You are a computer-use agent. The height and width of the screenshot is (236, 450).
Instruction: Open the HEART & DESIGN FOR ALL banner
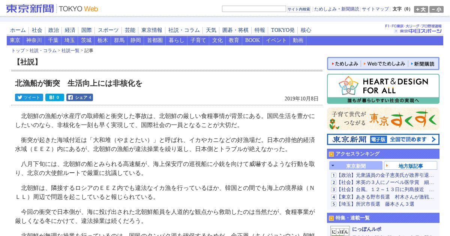tap(383, 89)
